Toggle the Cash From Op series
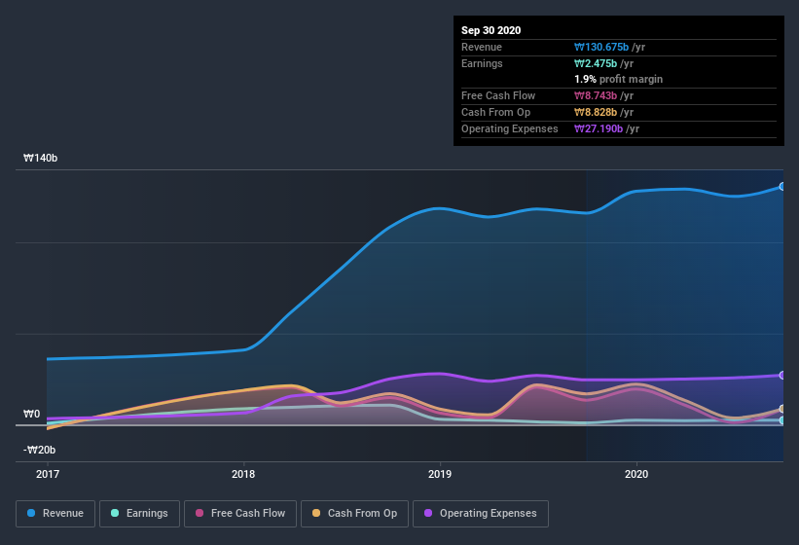This screenshot has width=799, height=545. [x=354, y=514]
